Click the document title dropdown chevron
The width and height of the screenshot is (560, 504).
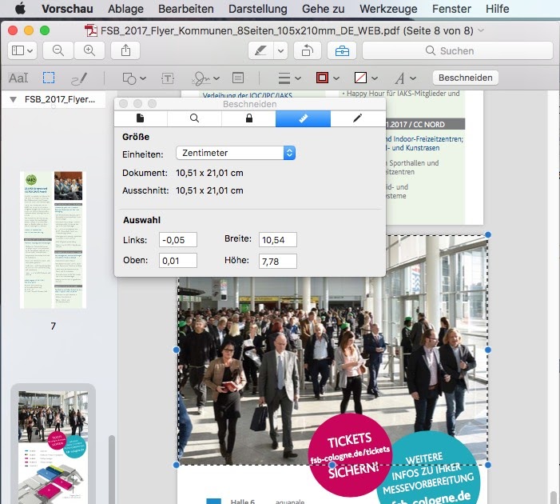coord(481,30)
